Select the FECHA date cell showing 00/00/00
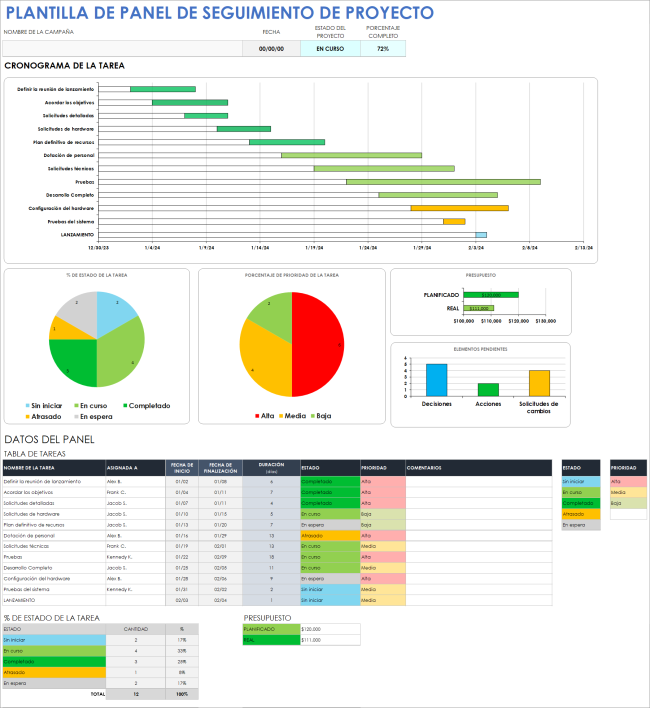650x708 pixels. (270, 48)
